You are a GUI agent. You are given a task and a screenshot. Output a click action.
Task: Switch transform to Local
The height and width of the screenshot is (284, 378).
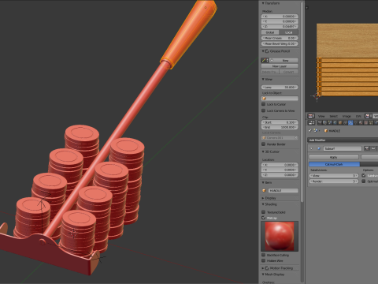289,32
